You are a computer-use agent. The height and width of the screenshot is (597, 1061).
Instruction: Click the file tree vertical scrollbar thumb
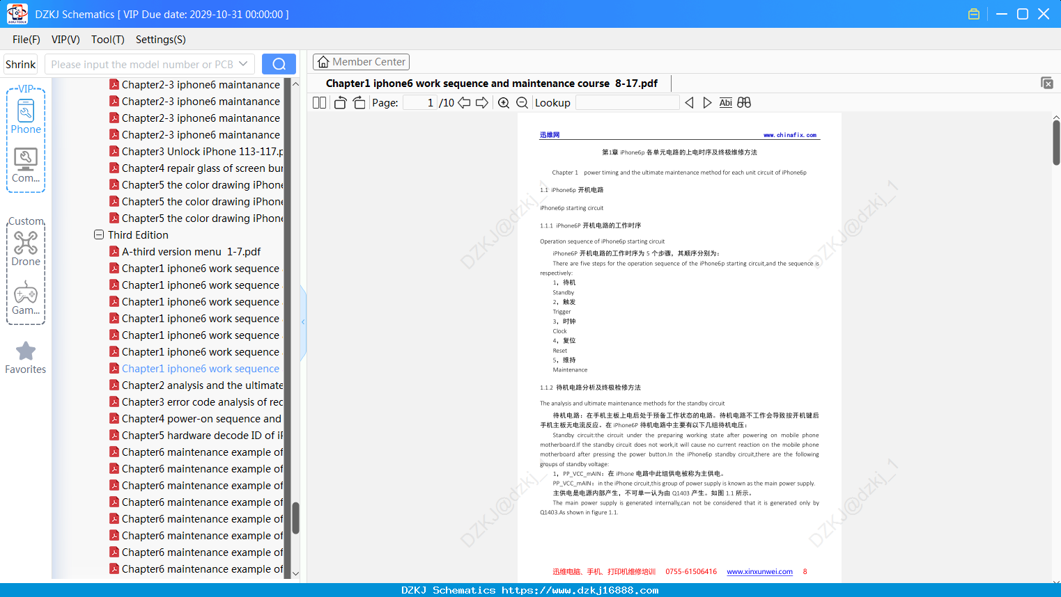[295, 518]
